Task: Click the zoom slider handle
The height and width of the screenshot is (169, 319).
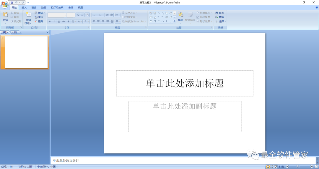Action: 297,167
